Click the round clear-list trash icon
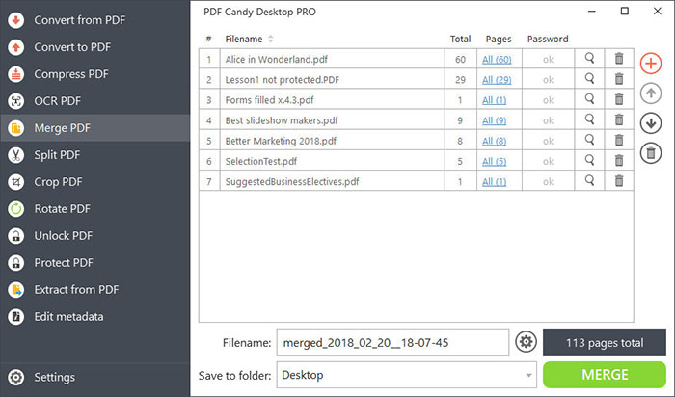This screenshot has height=397, width=675. click(x=651, y=153)
